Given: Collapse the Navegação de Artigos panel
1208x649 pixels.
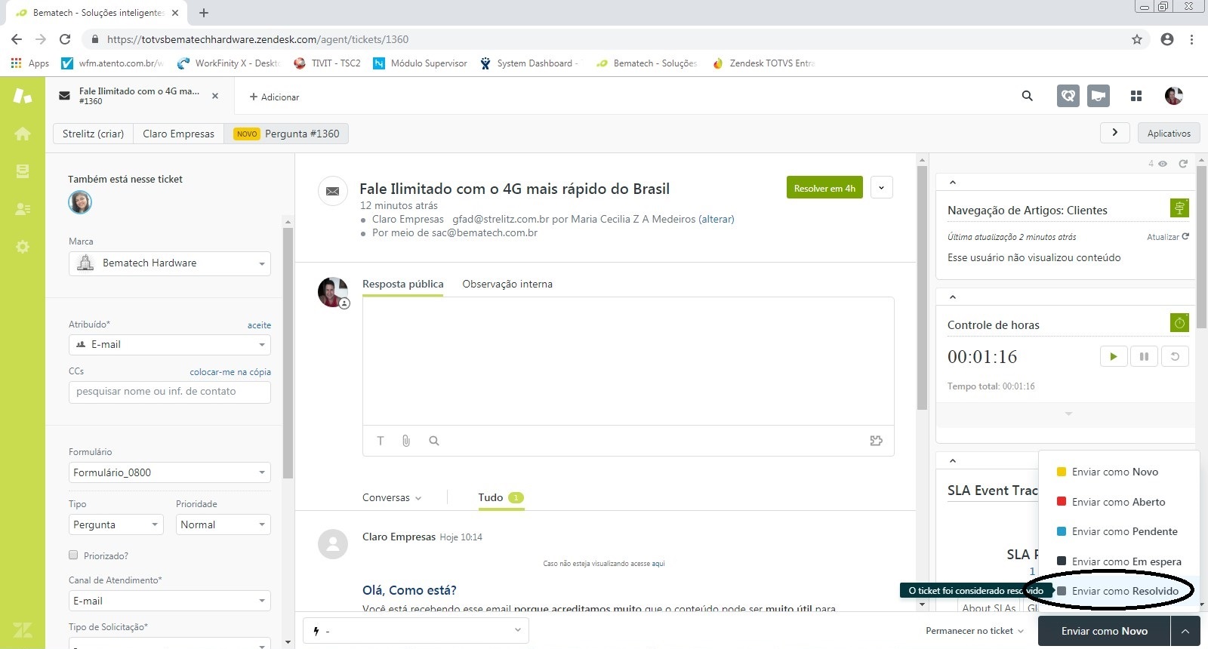Looking at the screenshot, I should pos(953,182).
